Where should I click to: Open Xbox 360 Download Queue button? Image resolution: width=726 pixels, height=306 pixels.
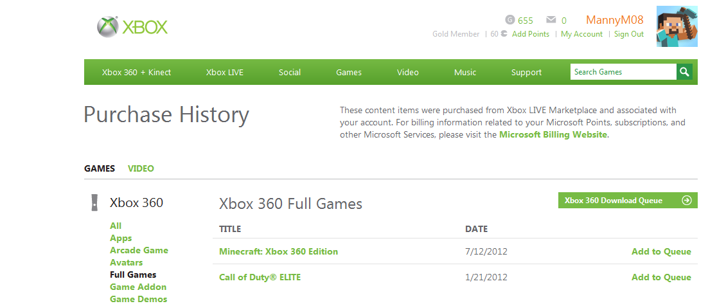point(614,201)
